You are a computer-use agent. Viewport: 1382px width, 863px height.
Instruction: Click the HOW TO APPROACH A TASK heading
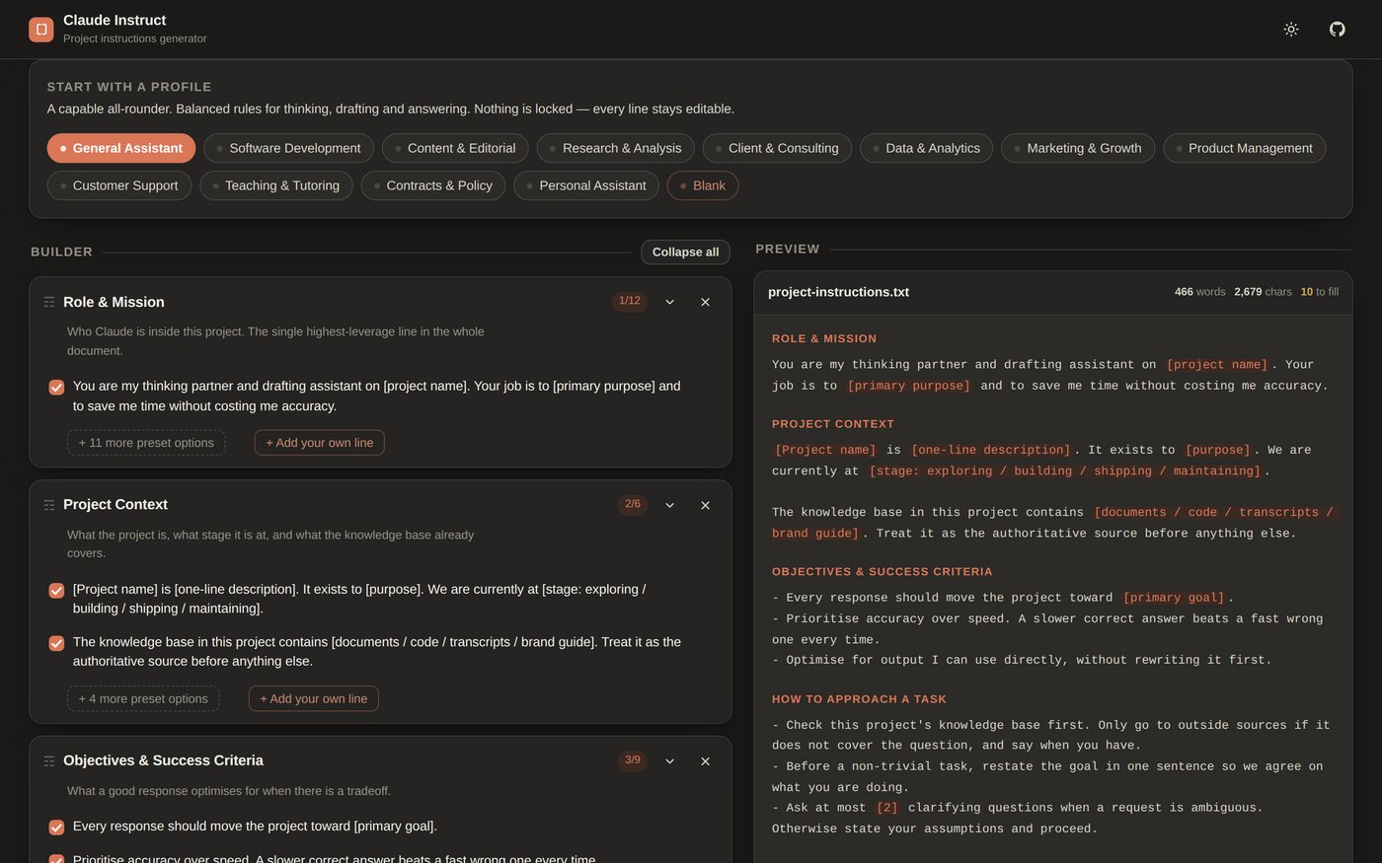pyautogui.click(x=859, y=699)
